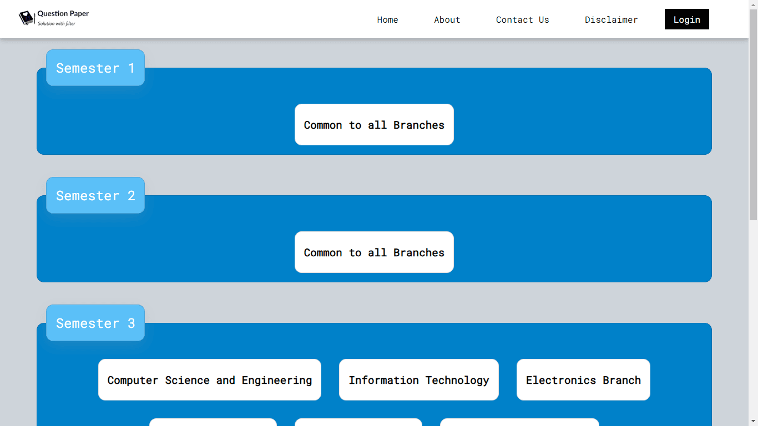The height and width of the screenshot is (426, 758).
Task: Open Common to all Branches under Semester 1
Action: point(374,125)
